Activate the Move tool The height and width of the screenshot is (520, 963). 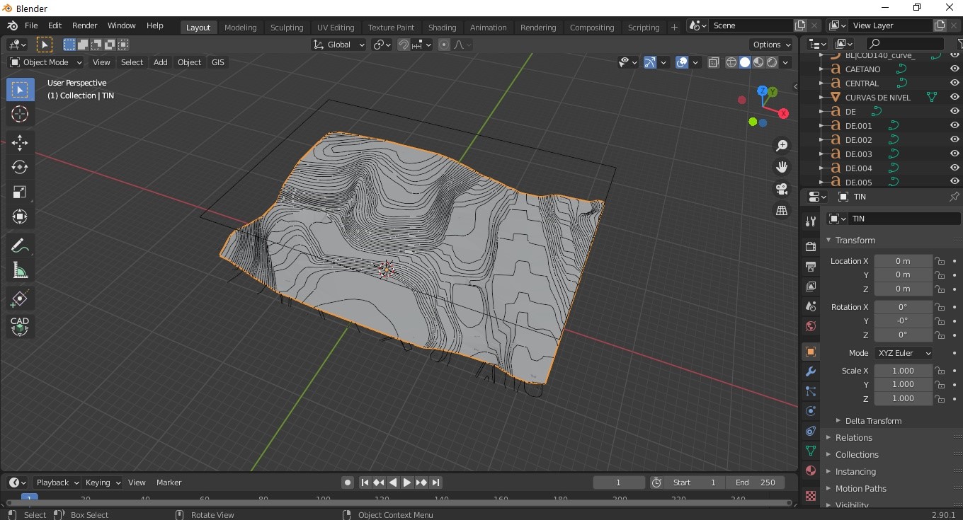pos(20,142)
